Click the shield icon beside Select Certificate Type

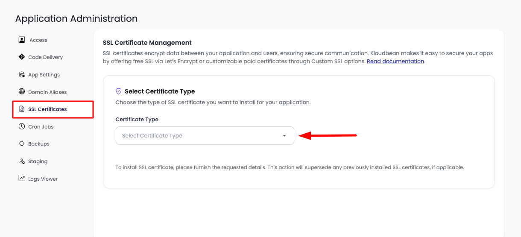click(x=119, y=91)
